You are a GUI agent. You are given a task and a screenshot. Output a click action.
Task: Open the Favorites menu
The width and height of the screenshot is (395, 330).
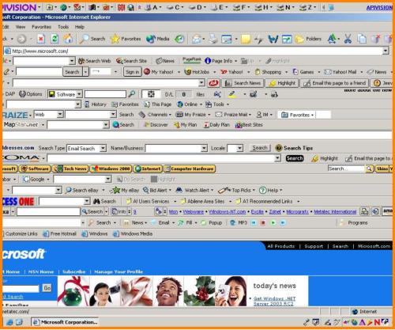click(x=41, y=27)
